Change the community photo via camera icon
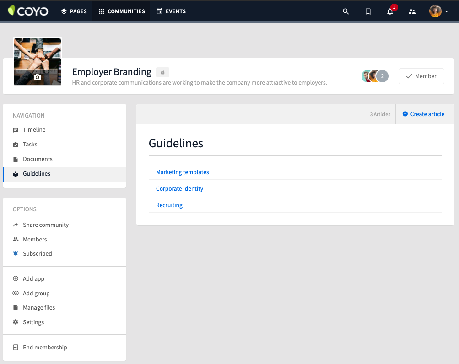Screen dimensions: 459x364 [38, 77]
